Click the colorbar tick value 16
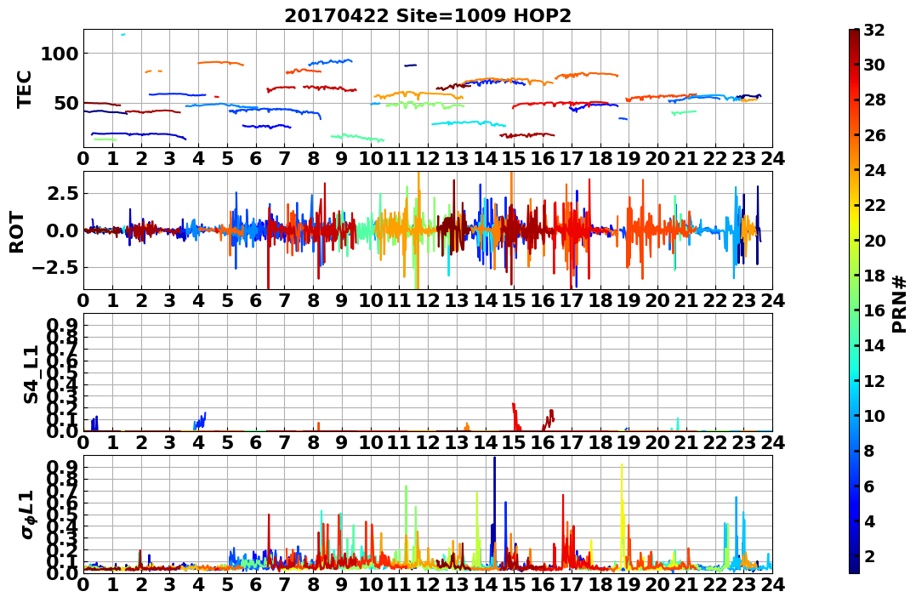 point(874,310)
